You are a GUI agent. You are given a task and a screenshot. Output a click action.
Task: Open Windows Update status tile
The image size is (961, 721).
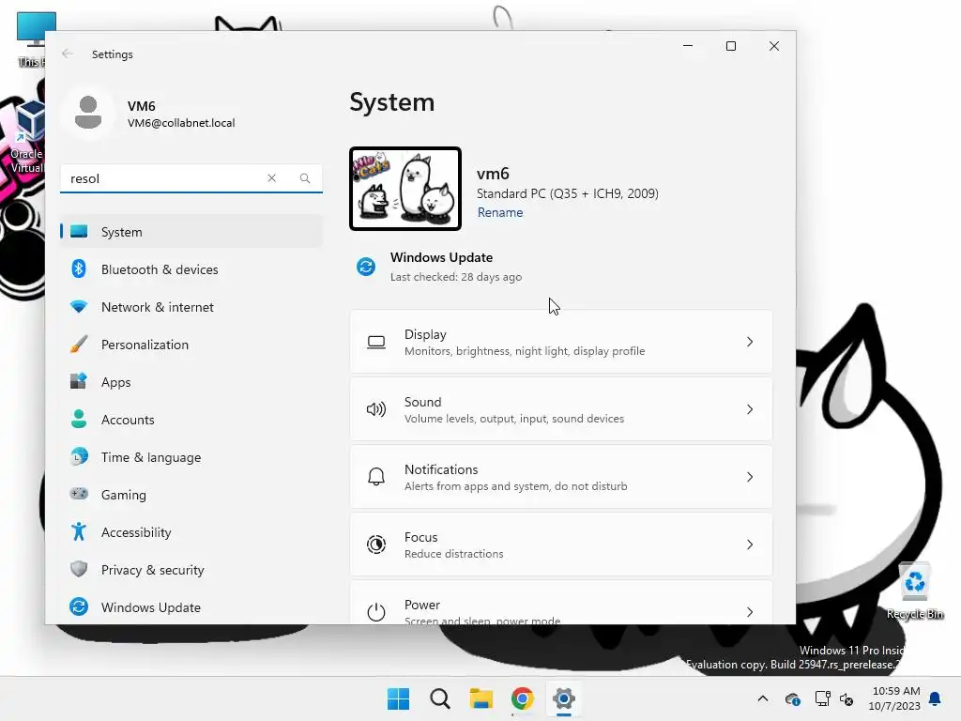(x=440, y=267)
